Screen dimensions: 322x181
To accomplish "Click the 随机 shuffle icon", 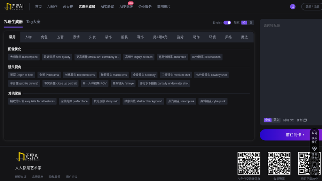I will (x=292, y=120).
